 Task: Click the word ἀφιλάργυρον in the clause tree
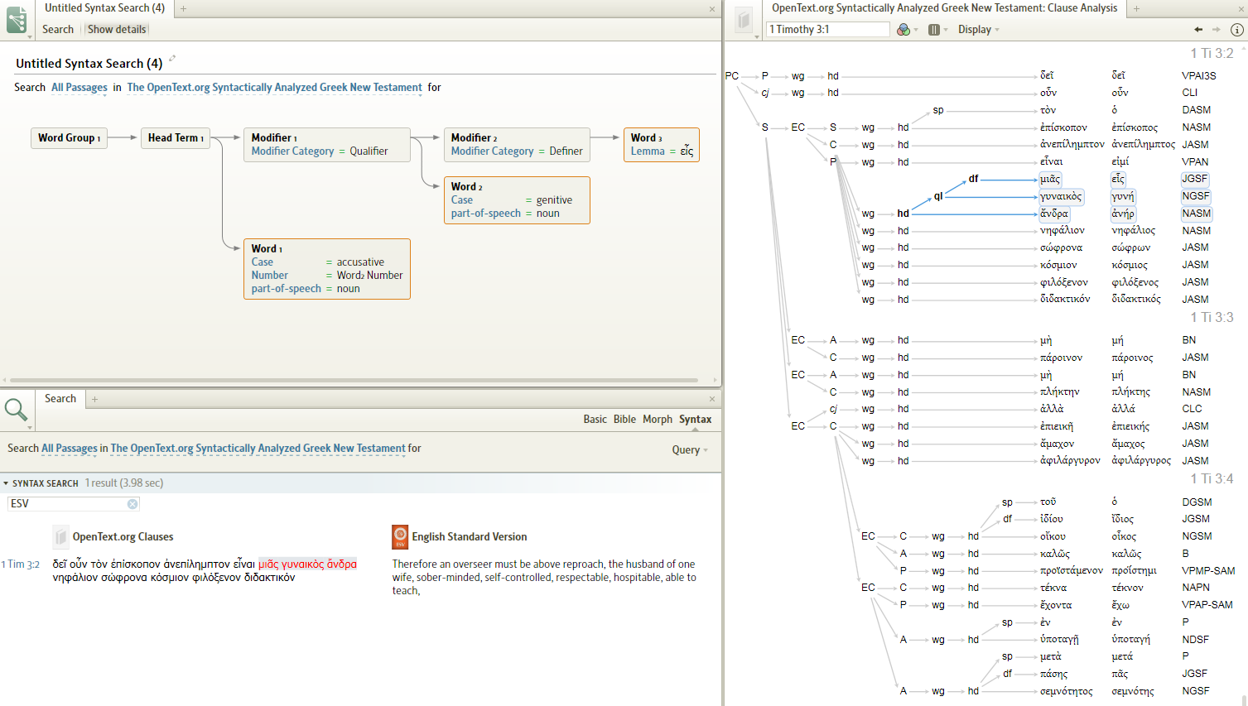click(x=1070, y=461)
